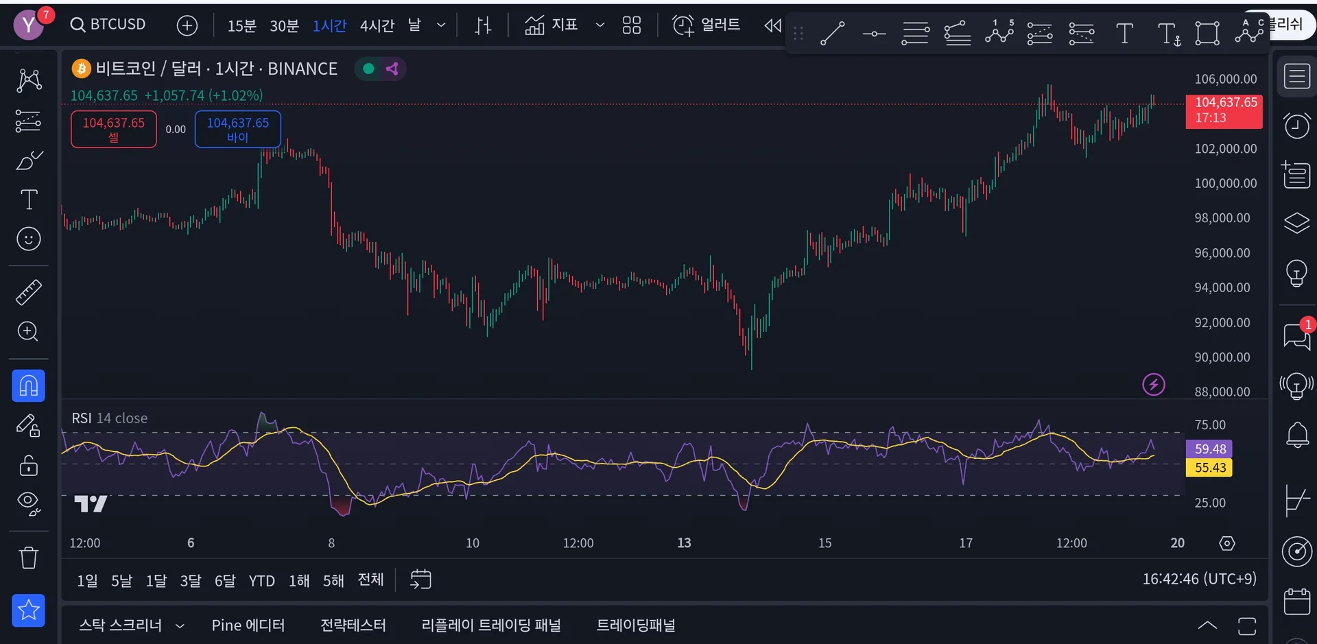Image resolution: width=1317 pixels, height=644 pixels.
Task: Expand the timeframe interval dropdown arrow
Action: pos(441,25)
